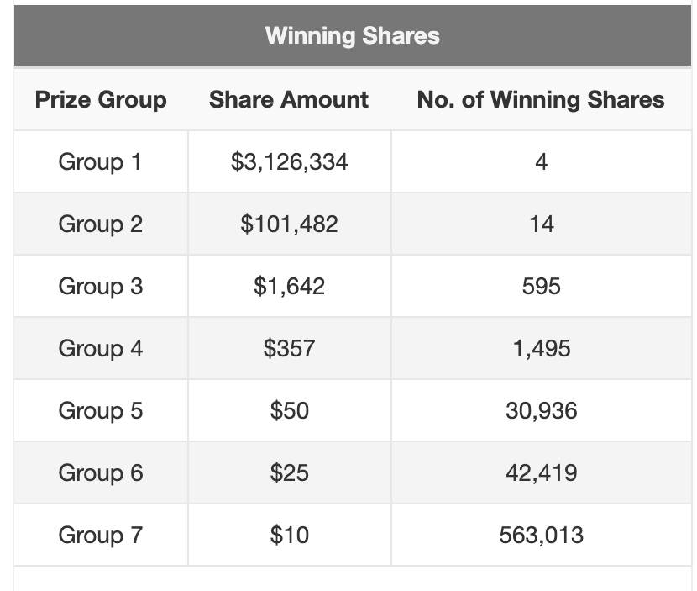Select the Share Amount column header
The image size is (697, 591).
point(289,100)
